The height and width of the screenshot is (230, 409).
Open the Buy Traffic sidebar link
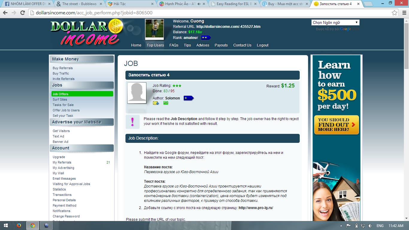(61, 73)
